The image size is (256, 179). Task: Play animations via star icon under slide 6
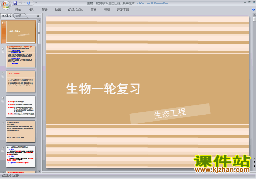3,151
